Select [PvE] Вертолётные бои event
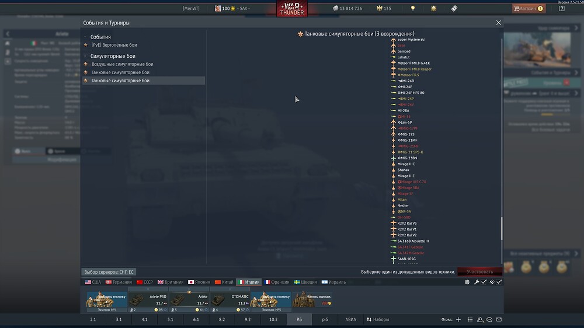Image resolution: width=584 pixels, height=328 pixels. (114, 45)
